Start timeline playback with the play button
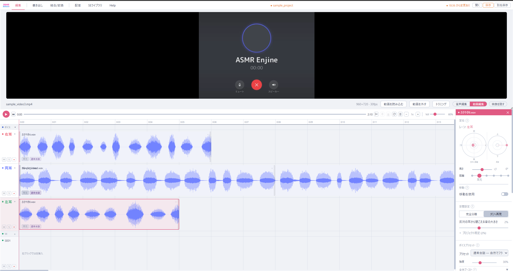Screen dimensions: 513x271 [x=6, y=114]
